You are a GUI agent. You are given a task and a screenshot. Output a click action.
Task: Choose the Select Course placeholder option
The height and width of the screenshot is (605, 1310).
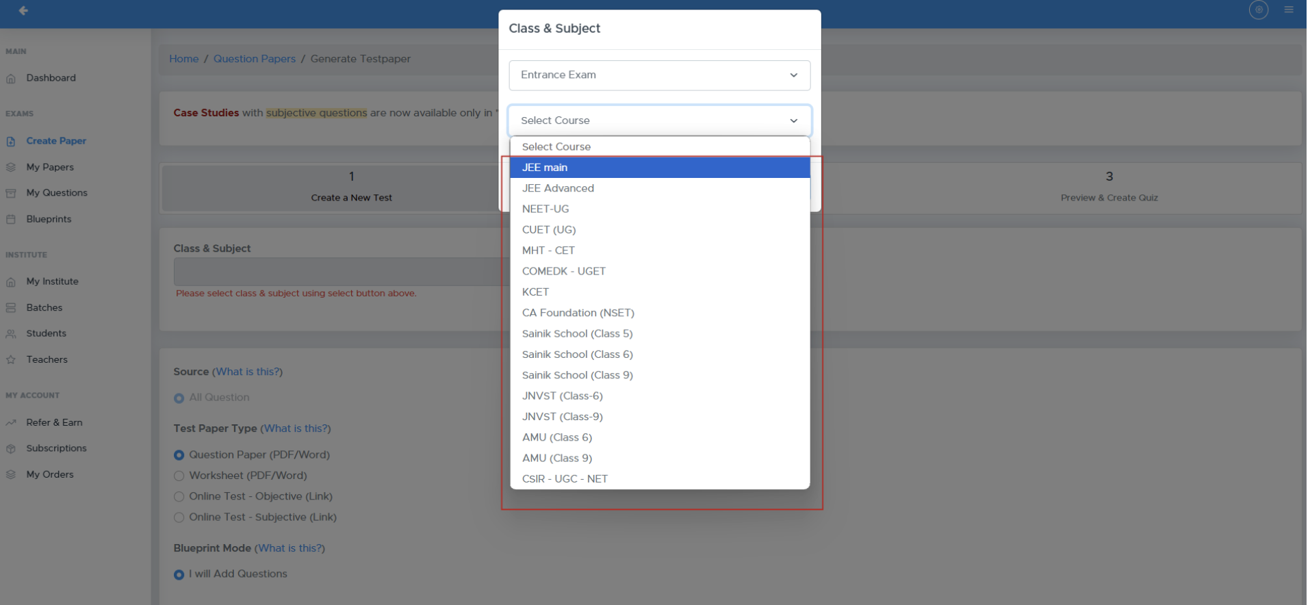click(659, 146)
